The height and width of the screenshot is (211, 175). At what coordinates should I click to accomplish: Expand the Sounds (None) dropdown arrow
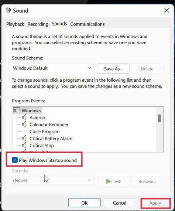89,180
